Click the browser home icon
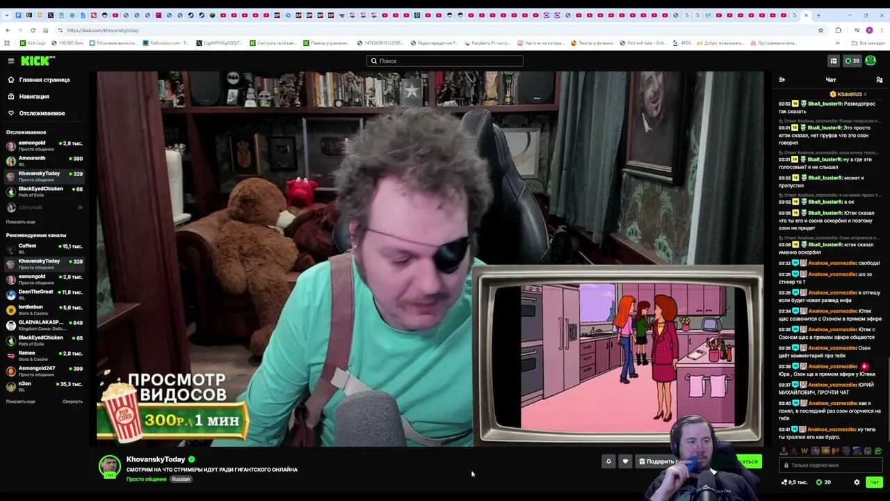 45,31
